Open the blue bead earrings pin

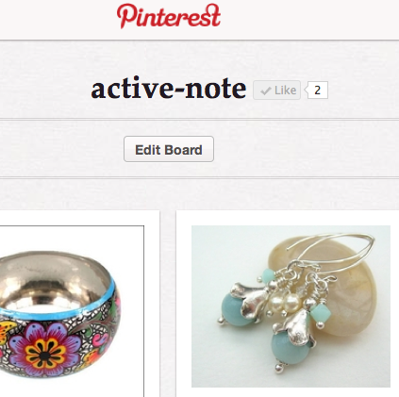291,306
